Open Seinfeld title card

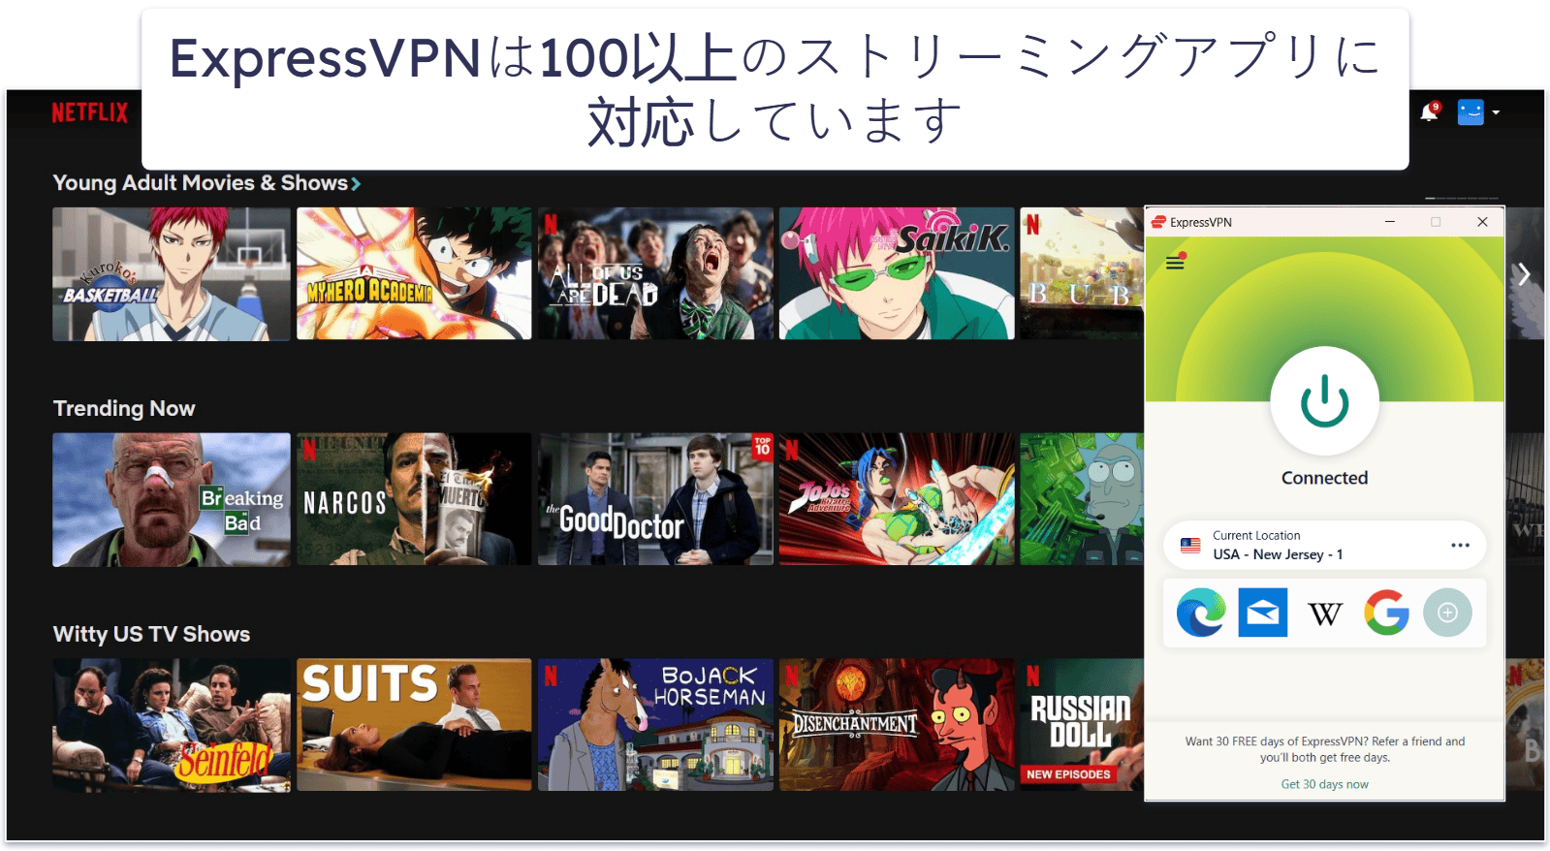(172, 725)
